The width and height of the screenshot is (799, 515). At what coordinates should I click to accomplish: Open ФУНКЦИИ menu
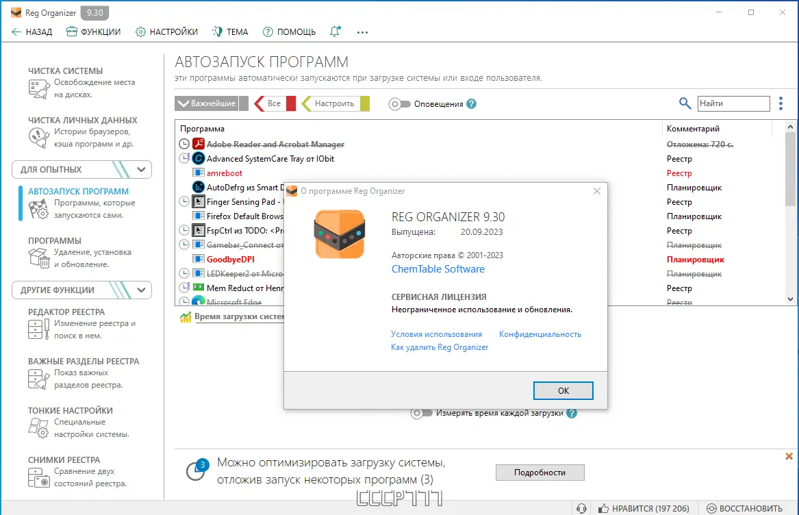pyautogui.click(x=94, y=32)
